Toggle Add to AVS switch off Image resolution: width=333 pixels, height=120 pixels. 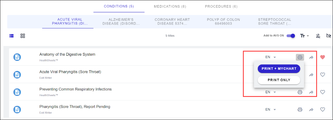291,36
